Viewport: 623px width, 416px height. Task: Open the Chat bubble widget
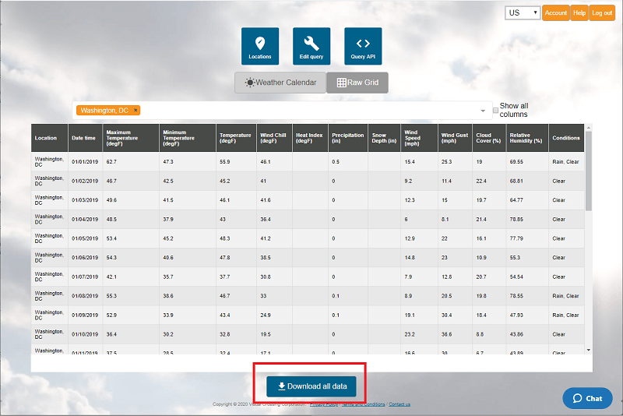click(587, 398)
